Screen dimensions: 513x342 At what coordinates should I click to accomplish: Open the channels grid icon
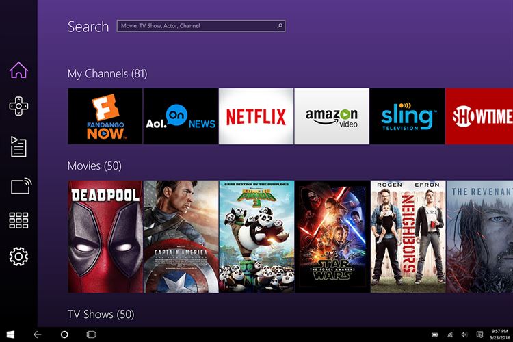pyautogui.click(x=18, y=220)
